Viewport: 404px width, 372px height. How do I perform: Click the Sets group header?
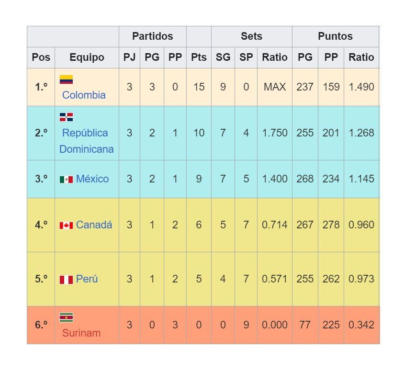click(251, 36)
